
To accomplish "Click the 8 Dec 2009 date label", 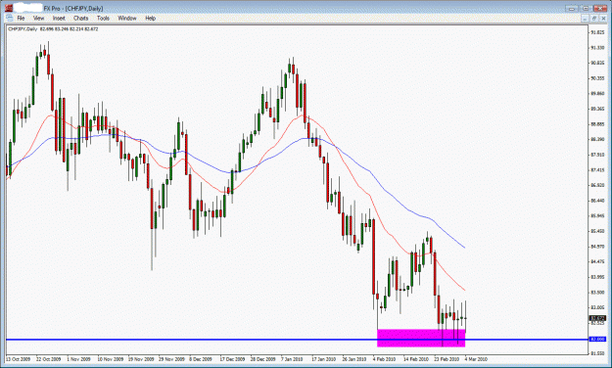I will point(201,359).
